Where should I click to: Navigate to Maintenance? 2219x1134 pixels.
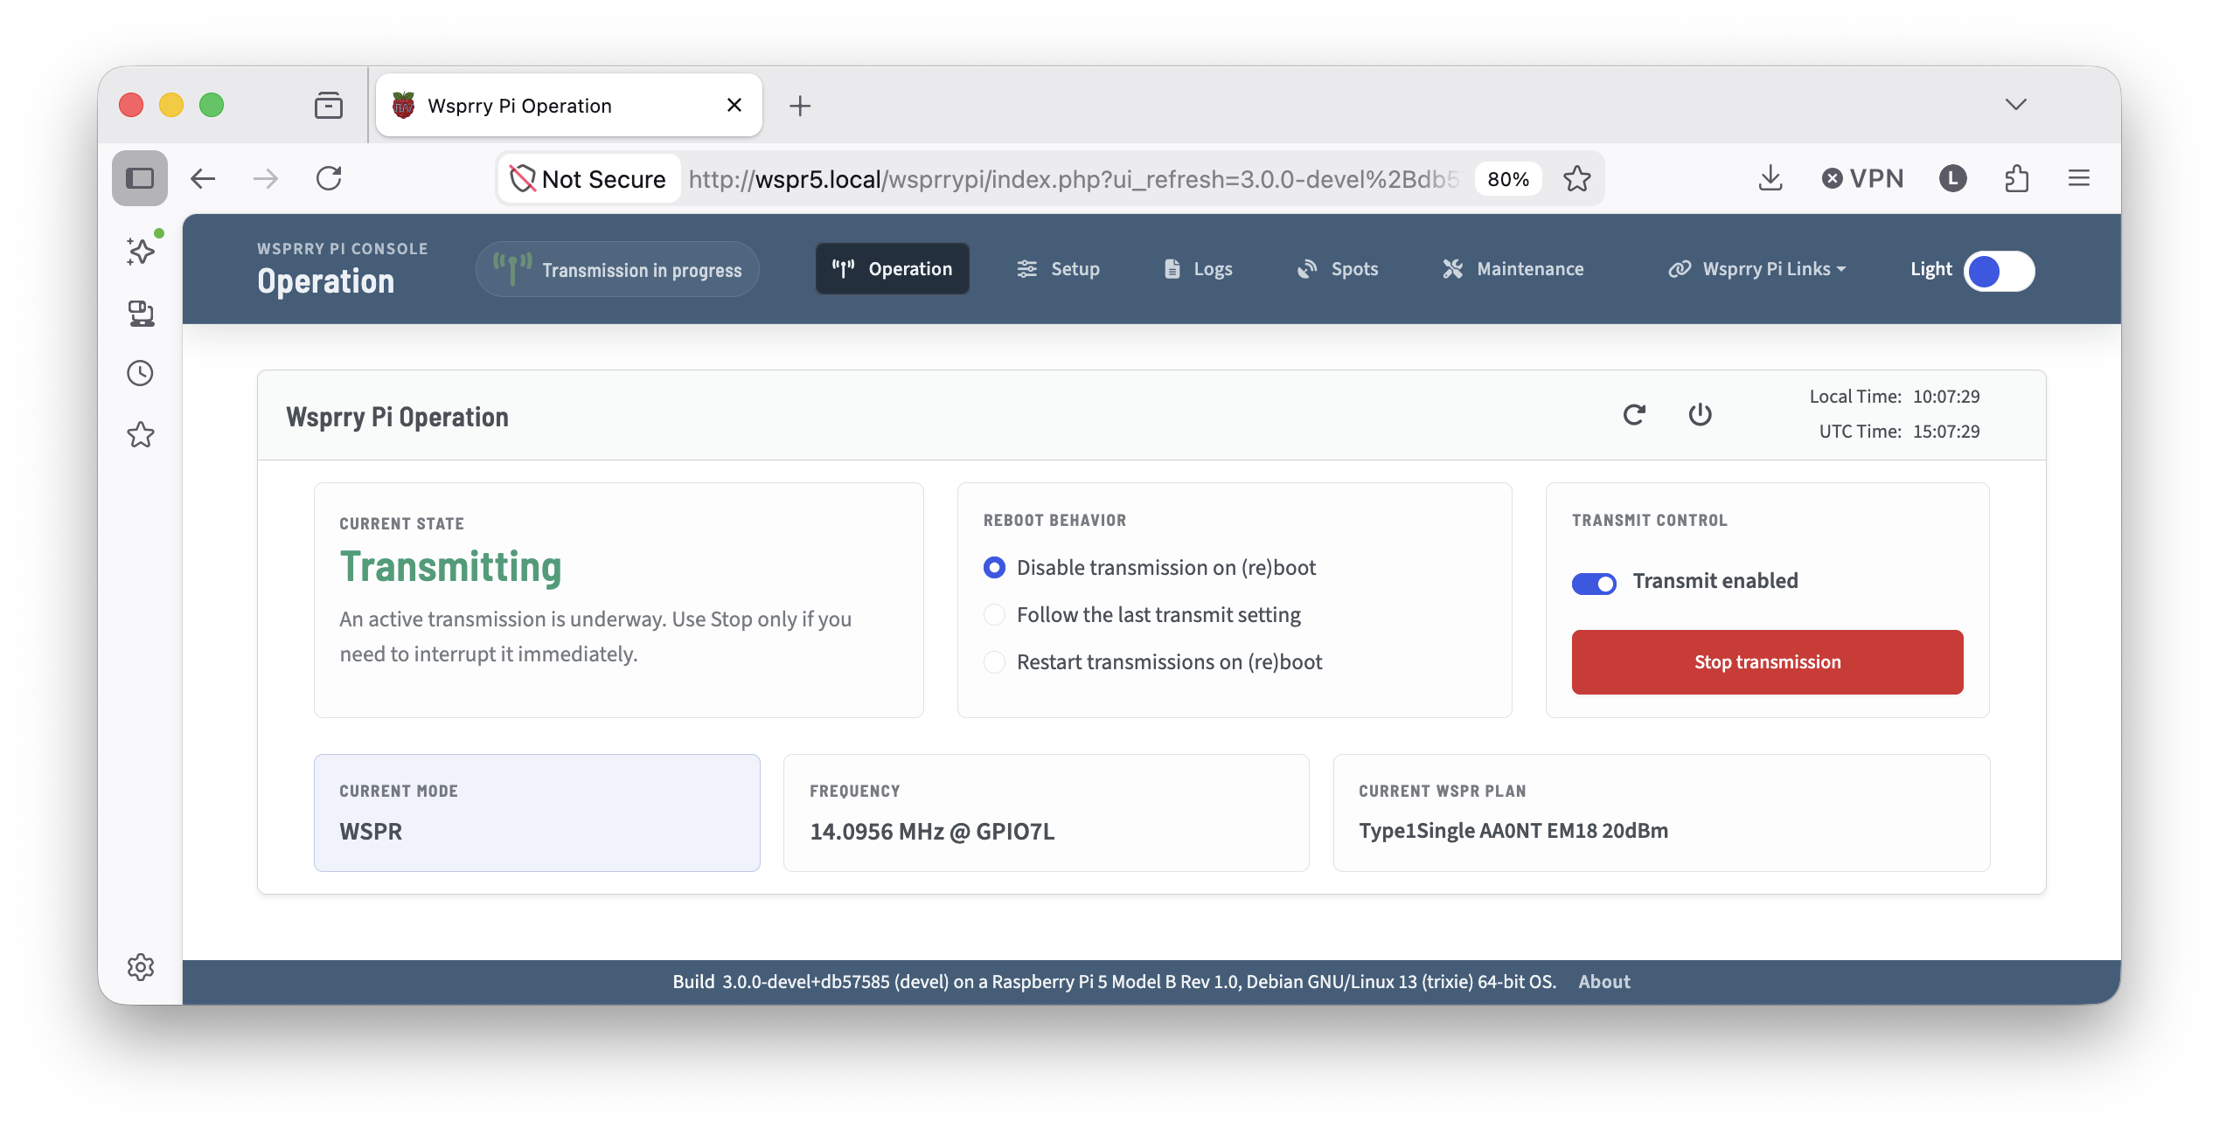pos(1513,269)
